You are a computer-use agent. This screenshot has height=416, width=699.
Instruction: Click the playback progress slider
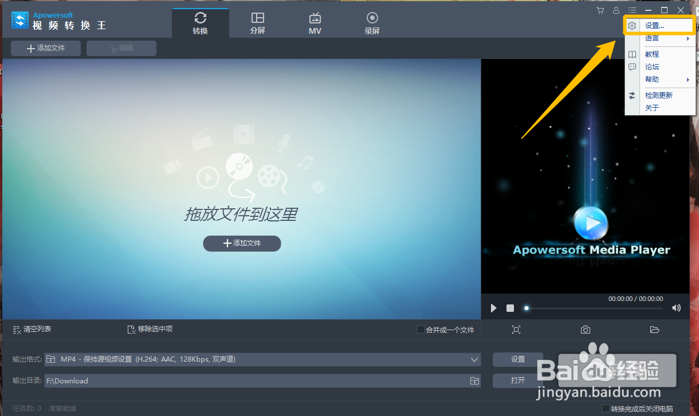(593, 308)
